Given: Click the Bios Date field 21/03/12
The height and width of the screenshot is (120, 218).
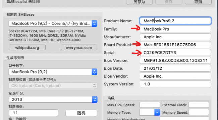Looking at the screenshot, I should pyautogui.click(x=175, y=68).
